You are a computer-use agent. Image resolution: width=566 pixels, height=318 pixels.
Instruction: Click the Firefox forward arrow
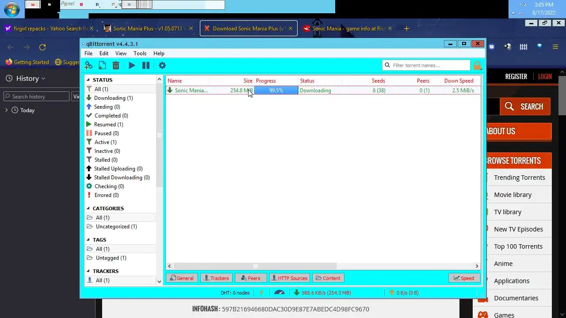[27, 47]
